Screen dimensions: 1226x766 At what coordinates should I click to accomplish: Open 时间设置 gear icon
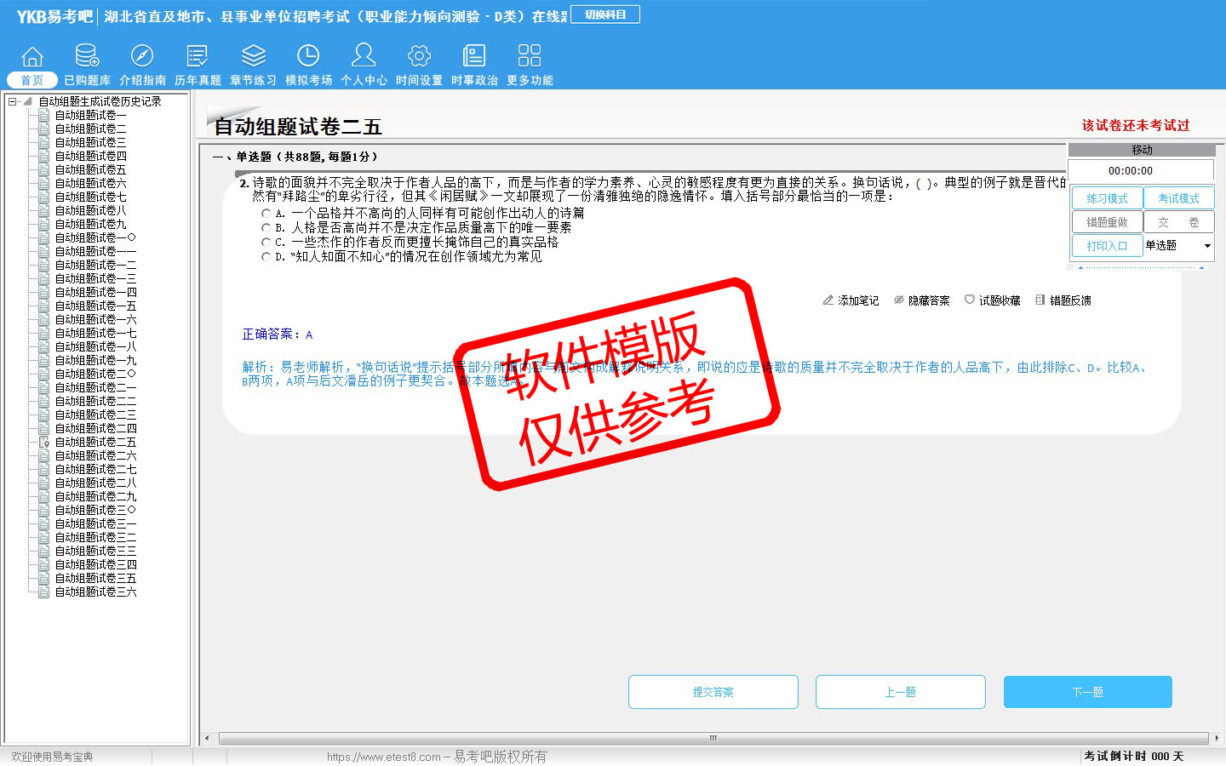click(419, 56)
